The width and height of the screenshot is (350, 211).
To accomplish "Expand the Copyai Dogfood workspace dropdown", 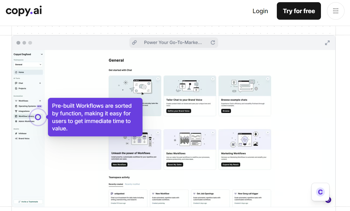I will click(42, 54).
